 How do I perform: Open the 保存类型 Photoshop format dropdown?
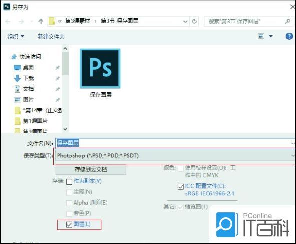(x=175, y=156)
